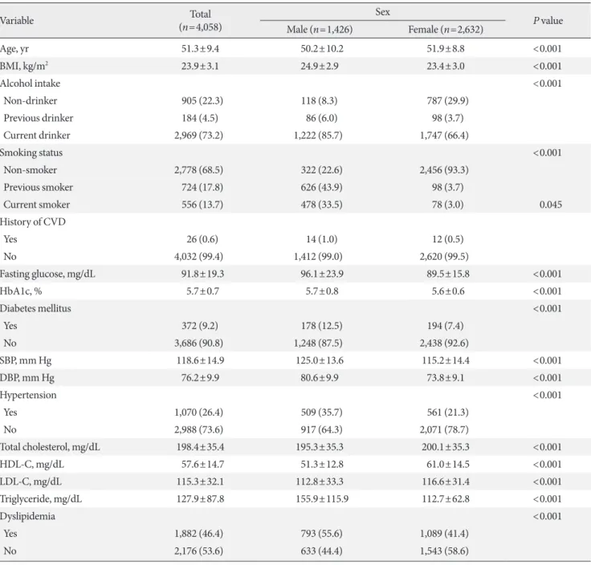591x565 pixels.
Task: Click the 'Sex' group header
Action: 382,12
